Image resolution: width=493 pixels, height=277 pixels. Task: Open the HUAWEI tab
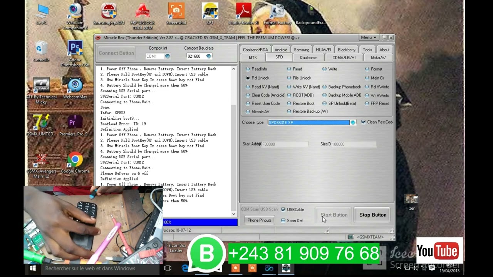coord(324,50)
